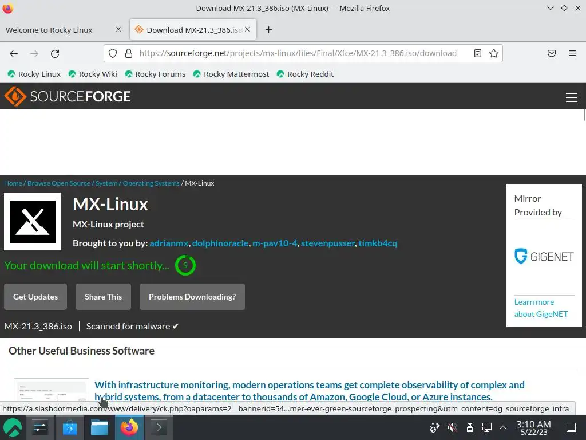Open network connections tray icon
Viewport: 586px width, 440px height.
coord(486,427)
